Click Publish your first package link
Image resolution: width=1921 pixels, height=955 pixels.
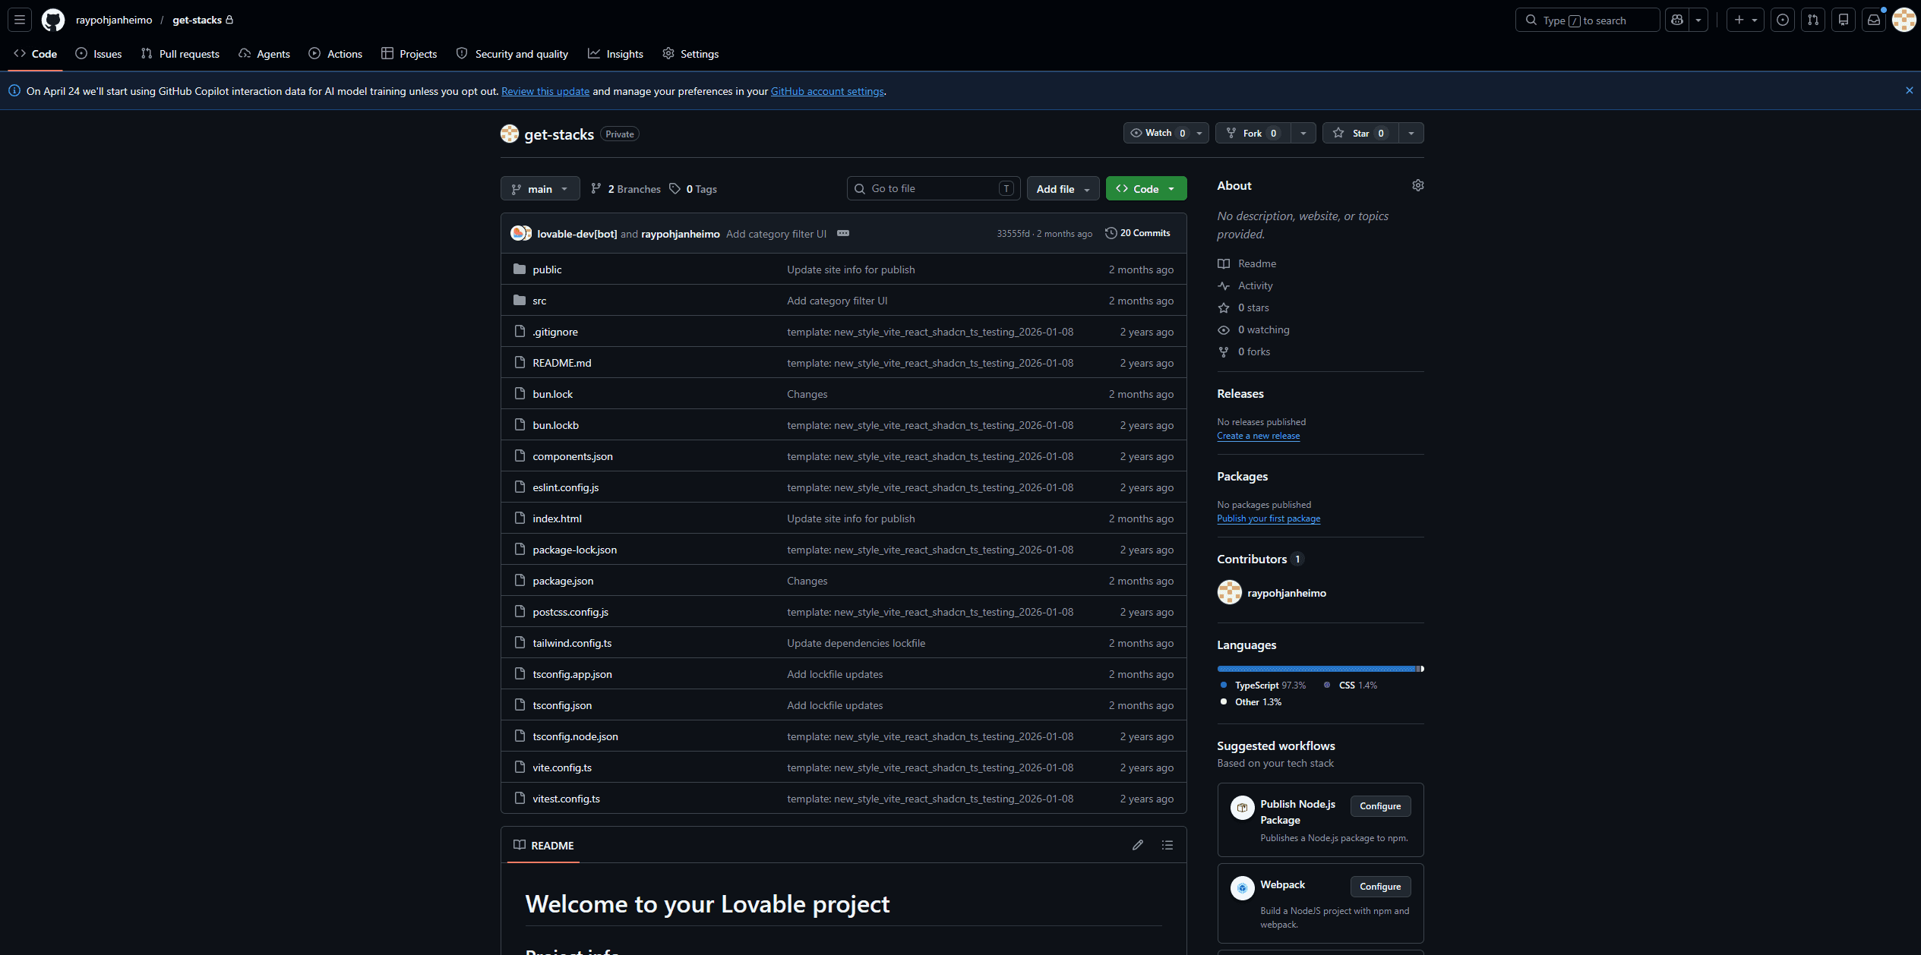(x=1269, y=518)
